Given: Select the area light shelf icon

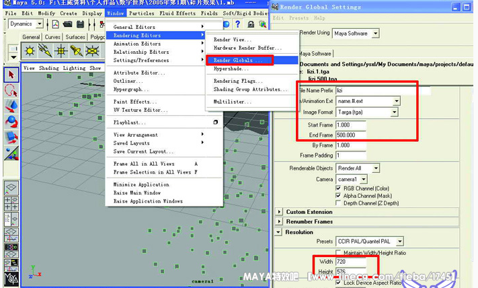Looking at the screenshot, I should (92, 50).
